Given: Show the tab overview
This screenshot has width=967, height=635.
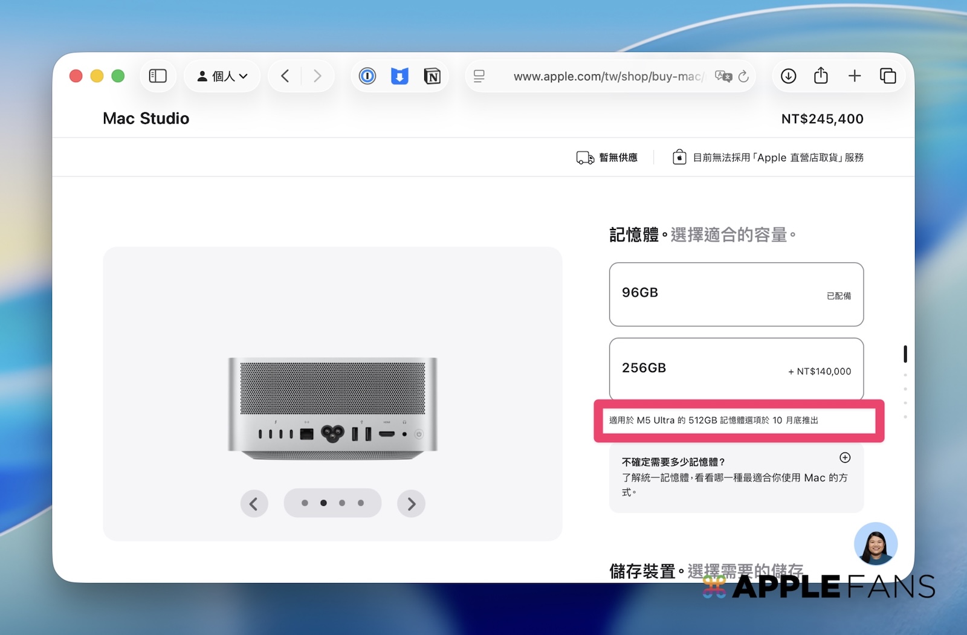Looking at the screenshot, I should (x=888, y=76).
